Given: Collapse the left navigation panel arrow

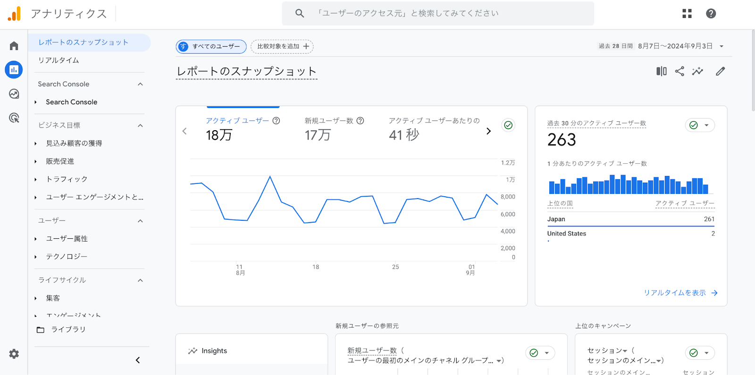Looking at the screenshot, I should point(138,360).
